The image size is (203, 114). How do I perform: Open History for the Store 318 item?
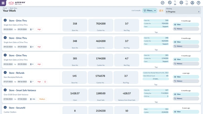pos(186,29)
